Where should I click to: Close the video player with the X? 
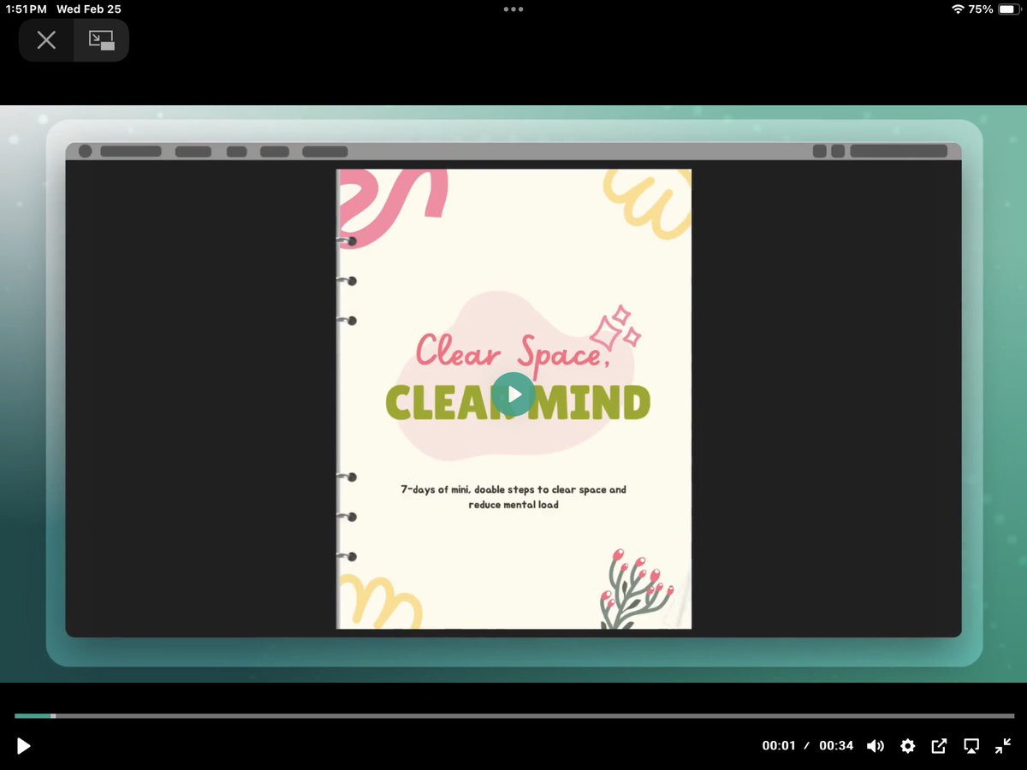click(46, 39)
